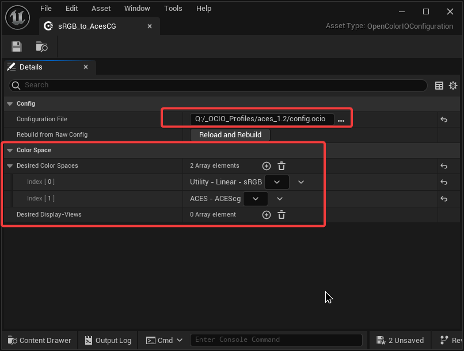Viewport: 464px width, 351px height.
Task: Browse for configuration file with ellipsis button
Action: [x=341, y=119]
